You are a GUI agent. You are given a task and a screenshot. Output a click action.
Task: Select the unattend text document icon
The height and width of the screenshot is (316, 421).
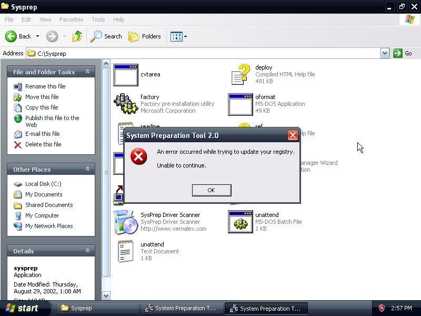point(126,251)
